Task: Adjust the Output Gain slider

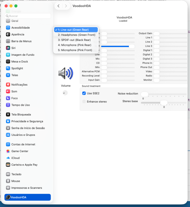Action: point(170,33)
